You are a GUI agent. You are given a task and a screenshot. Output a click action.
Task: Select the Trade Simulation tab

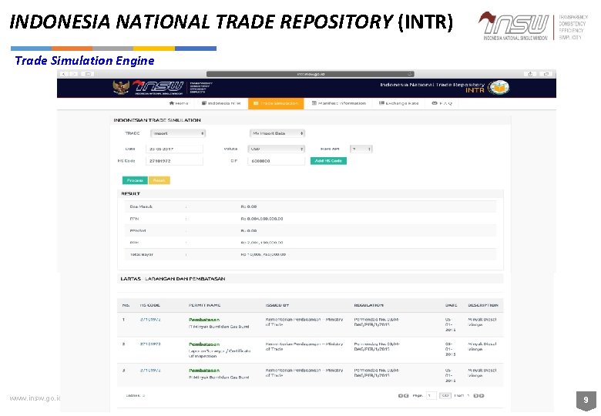click(276, 103)
